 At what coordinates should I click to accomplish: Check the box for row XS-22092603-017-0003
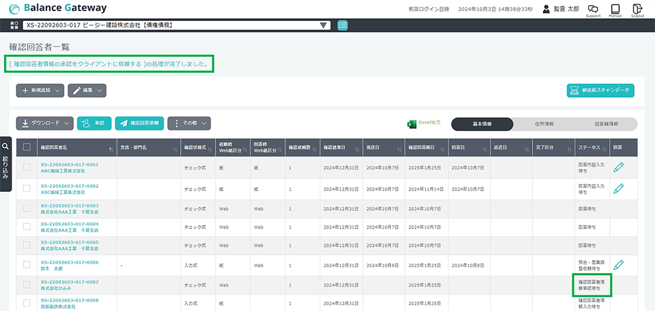[27, 208]
